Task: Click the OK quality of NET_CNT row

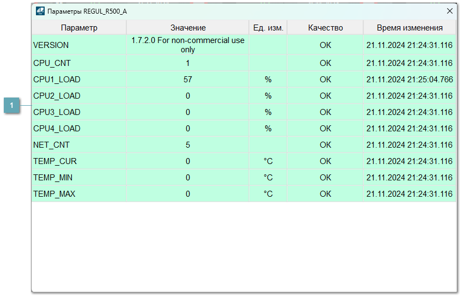Action: click(x=325, y=144)
